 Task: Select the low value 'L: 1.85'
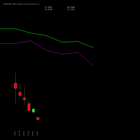(x=71, y=10)
